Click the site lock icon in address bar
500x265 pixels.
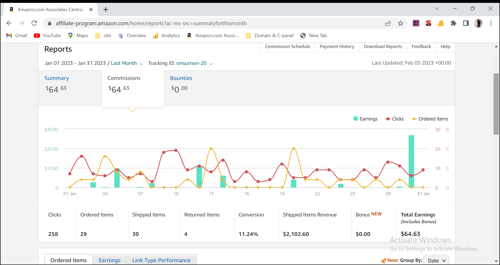pos(50,23)
